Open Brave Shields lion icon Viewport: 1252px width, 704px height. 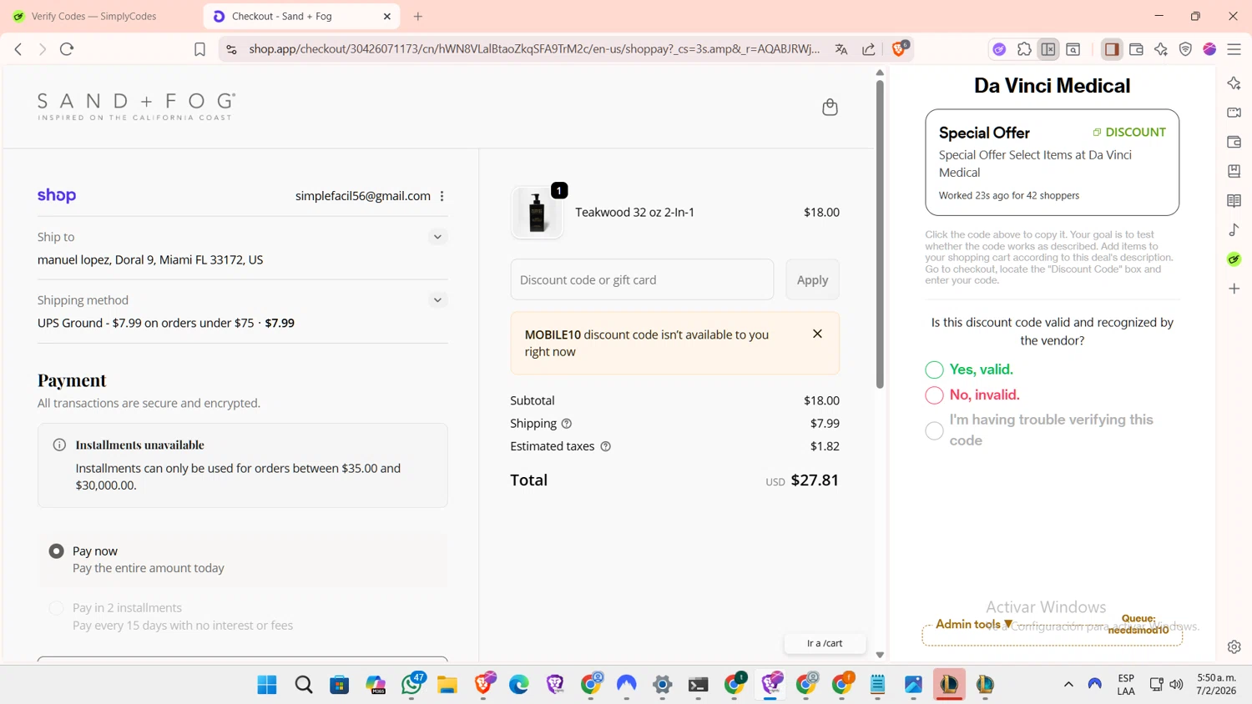pos(900,48)
